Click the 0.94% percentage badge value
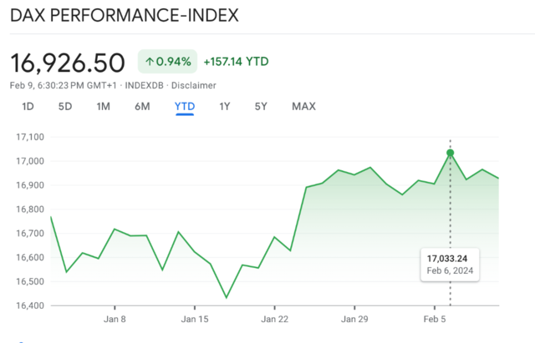Image resolution: width=535 pixels, height=343 pixels. [x=173, y=62]
